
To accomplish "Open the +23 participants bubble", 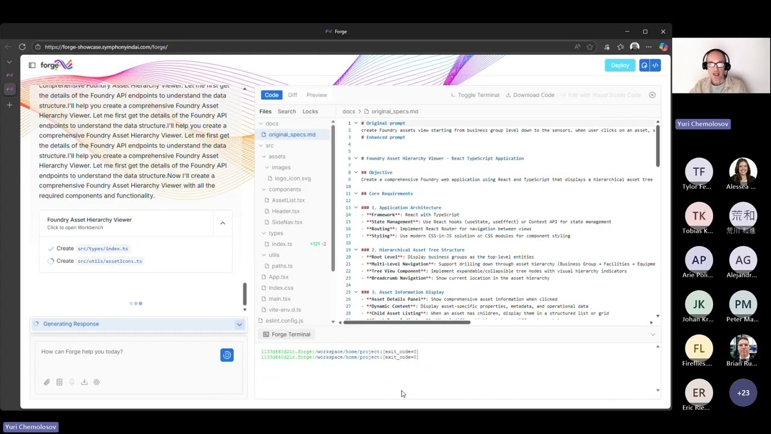I will pyautogui.click(x=743, y=392).
